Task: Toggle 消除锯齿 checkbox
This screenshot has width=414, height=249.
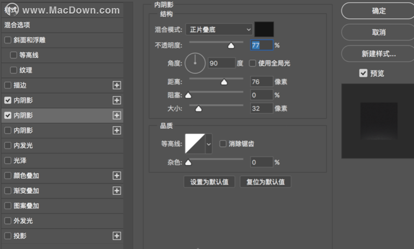Action: coord(223,143)
